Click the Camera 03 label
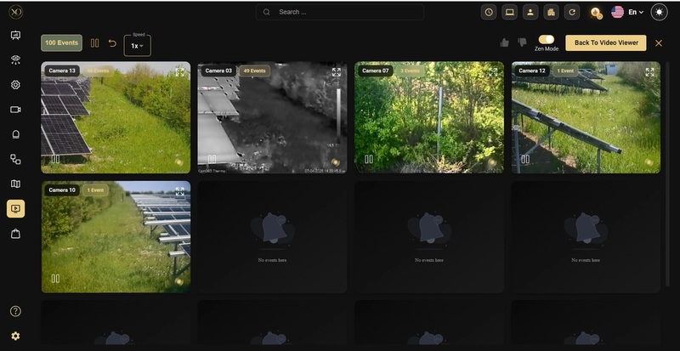This screenshot has width=680, height=351. (218, 71)
